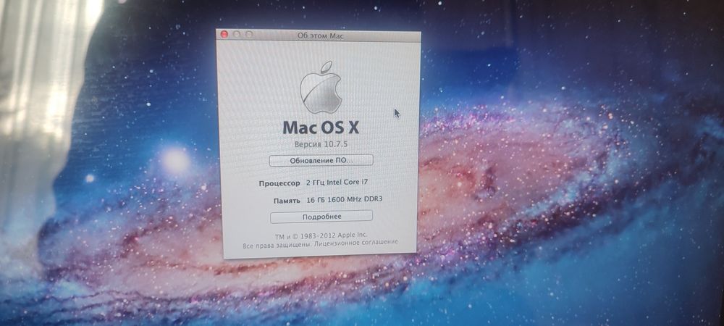The height and width of the screenshot is (326, 724).
Task: Select the Mac OS X heading text
Action: coord(321,127)
